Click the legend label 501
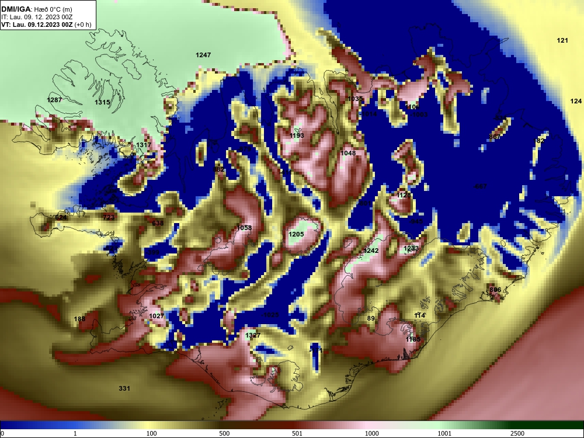 (x=297, y=433)
